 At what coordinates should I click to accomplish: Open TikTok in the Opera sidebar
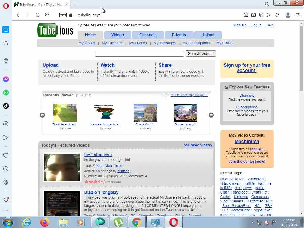6,106
